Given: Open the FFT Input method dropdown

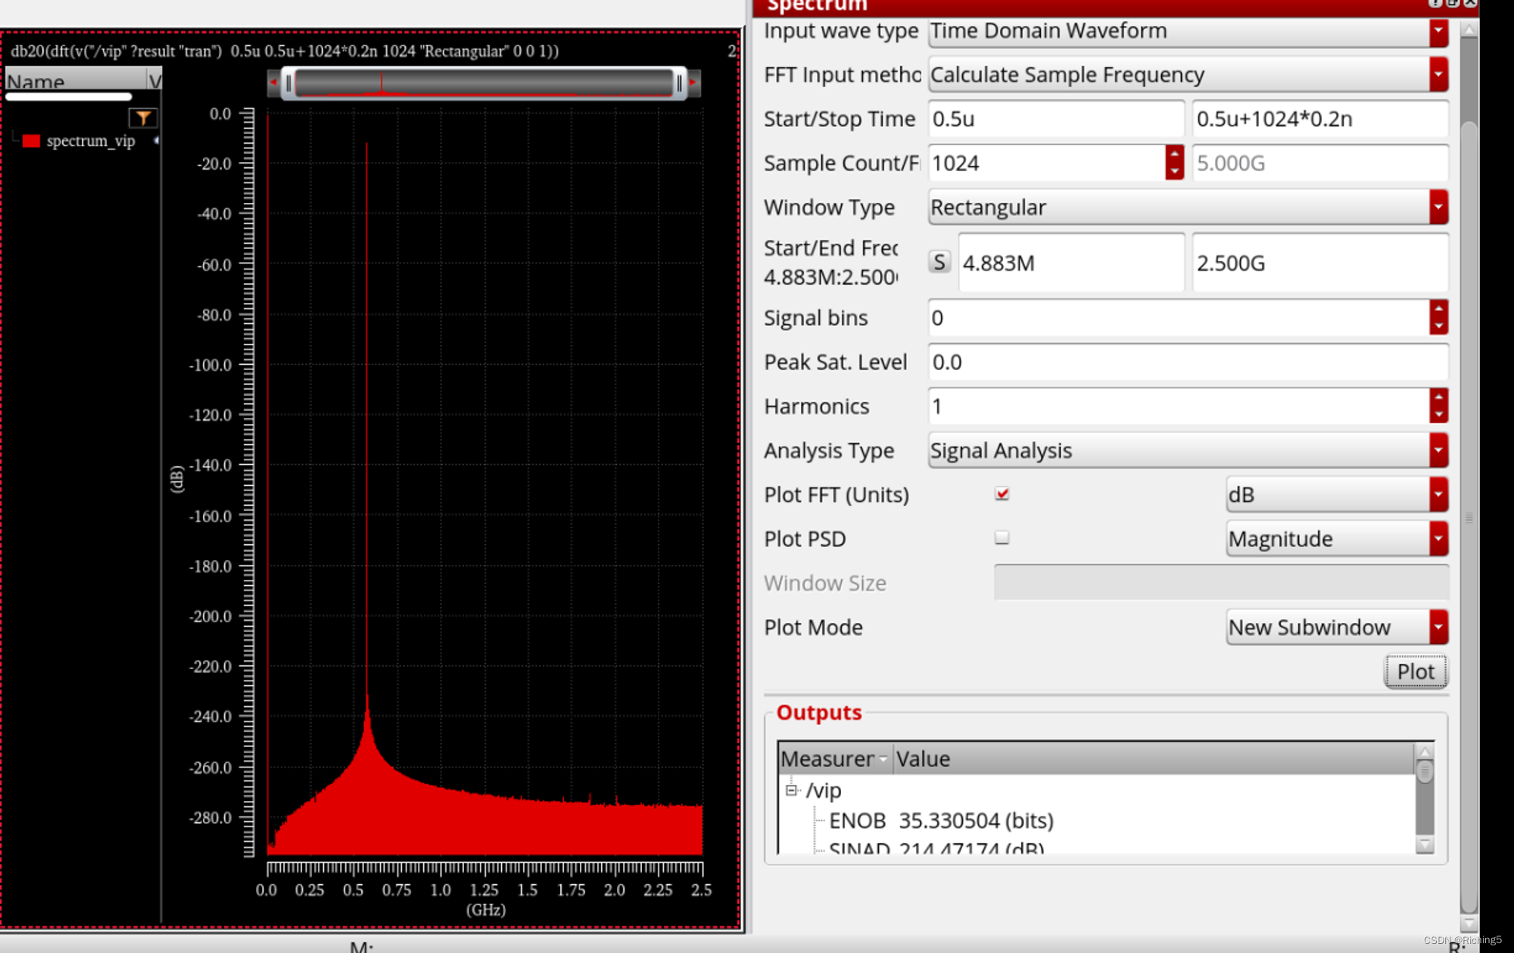Looking at the screenshot, I should 1188,75.
